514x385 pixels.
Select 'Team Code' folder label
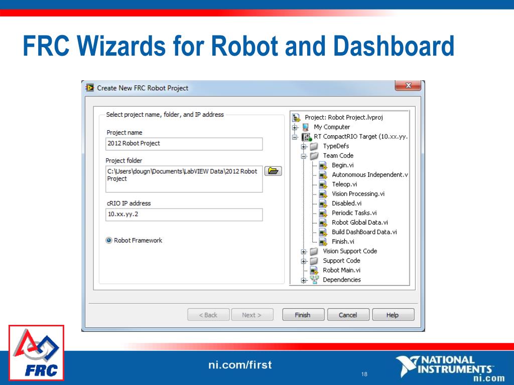pyautogui.click(x=338, y=156)
